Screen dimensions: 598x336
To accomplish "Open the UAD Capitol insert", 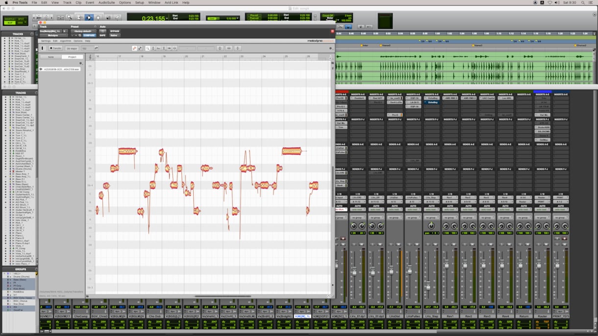I will click(488, 98).
